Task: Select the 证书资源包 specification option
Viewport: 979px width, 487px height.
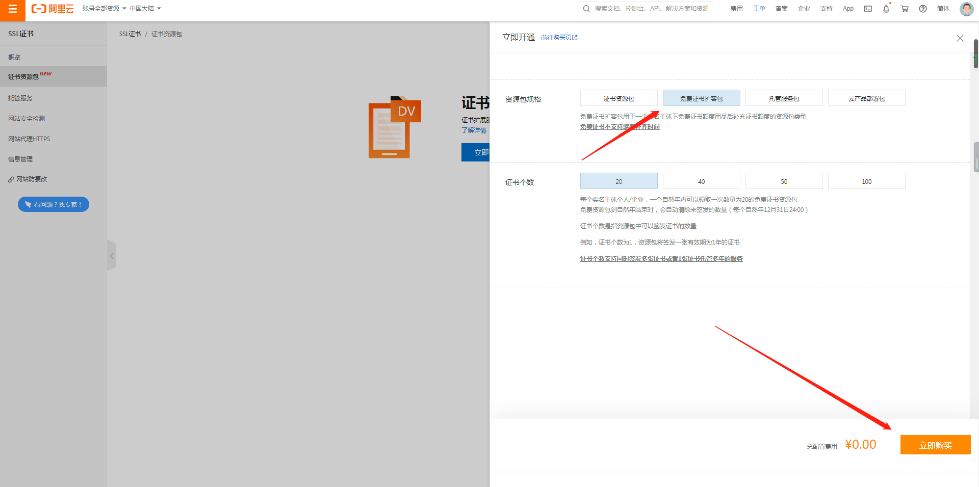Action: pyautogui.click(x=619, y=98)
